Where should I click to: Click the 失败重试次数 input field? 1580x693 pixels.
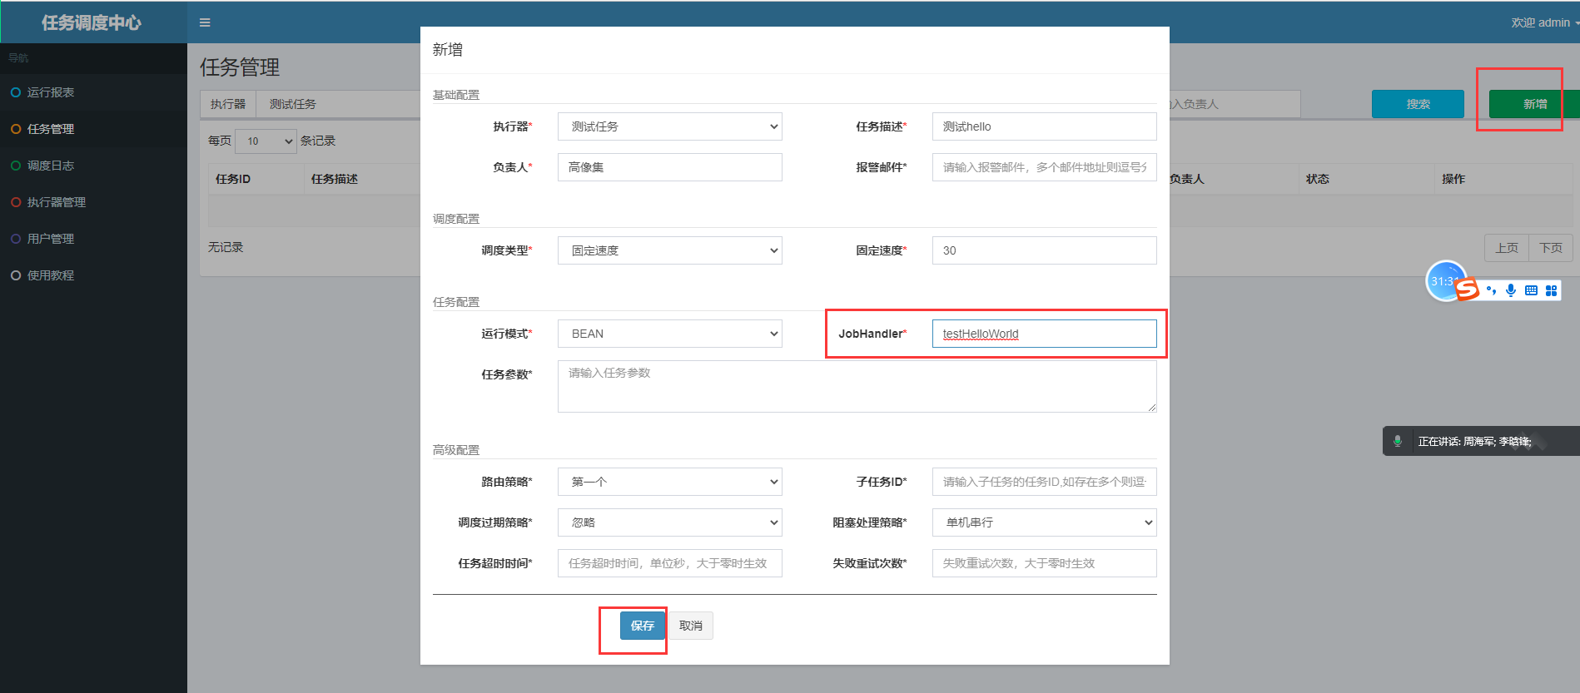point(1045,563)
